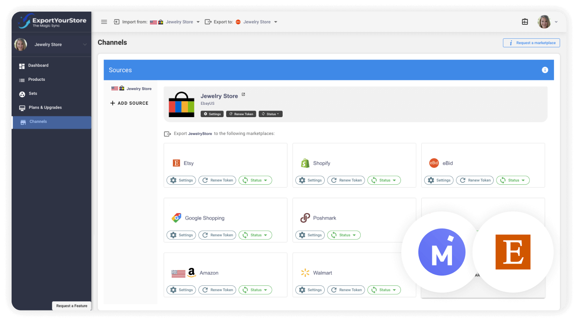This screenshot has width=578, height=322.
Task: Click the Poshmark logo icon
Action: (x=305, y=218)
